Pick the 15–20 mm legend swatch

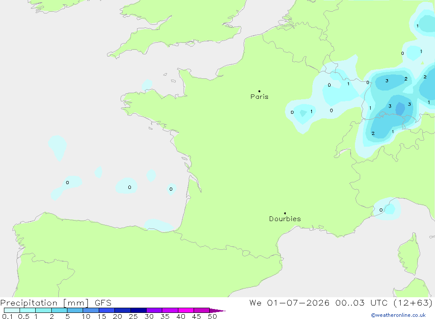pos(107,310)
